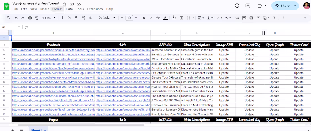Open the borders options

pyautogui.click(x=181, y=18)
